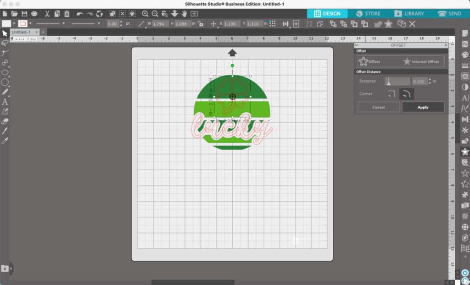Go to the SEND tab

pos(450,14)
